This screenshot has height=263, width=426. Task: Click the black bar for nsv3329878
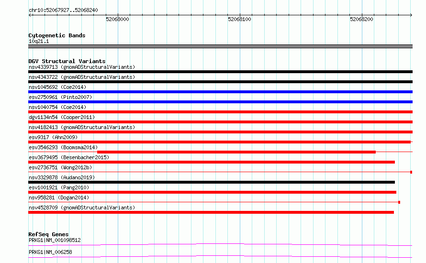click(x=212, y=182)
